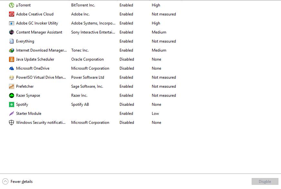Click the Starter Module feather icon
The width and height of the screenshot is (281, 189).
coord(12,114)
